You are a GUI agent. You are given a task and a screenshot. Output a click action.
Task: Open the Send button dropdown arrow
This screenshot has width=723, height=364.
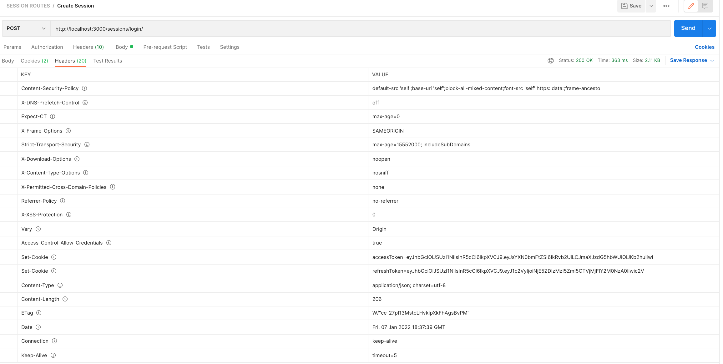click(x=709, y=28)
